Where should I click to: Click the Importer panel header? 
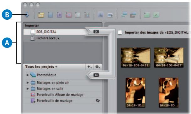click(32, 26)
